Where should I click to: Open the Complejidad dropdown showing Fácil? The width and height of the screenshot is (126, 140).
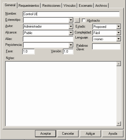pos(118,33)
